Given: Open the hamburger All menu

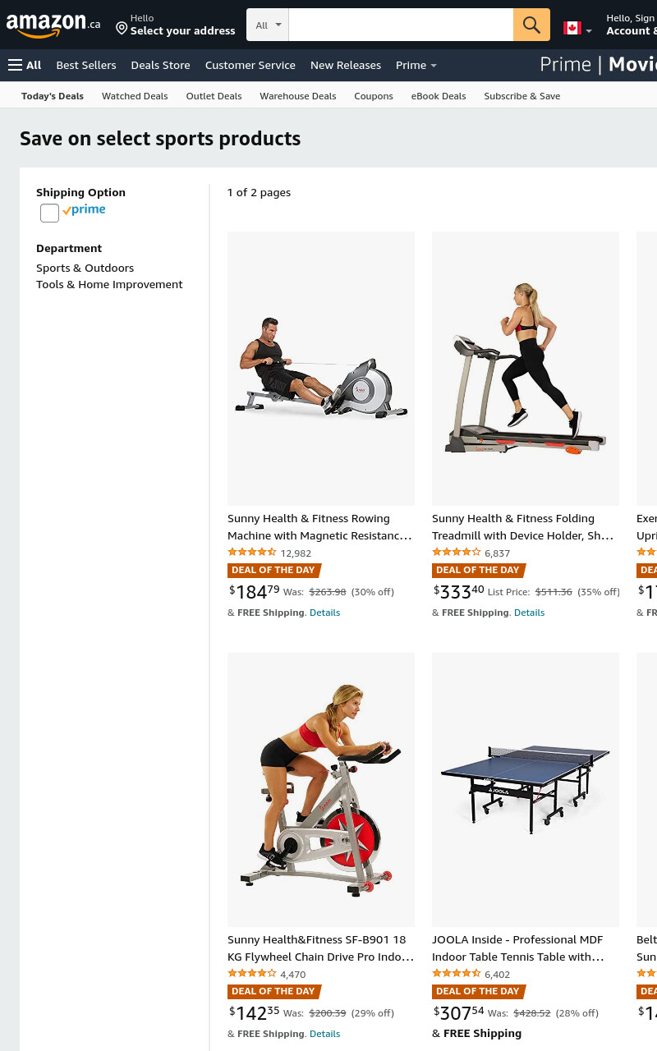Looking at the screenshot, I should coord(25,65).
